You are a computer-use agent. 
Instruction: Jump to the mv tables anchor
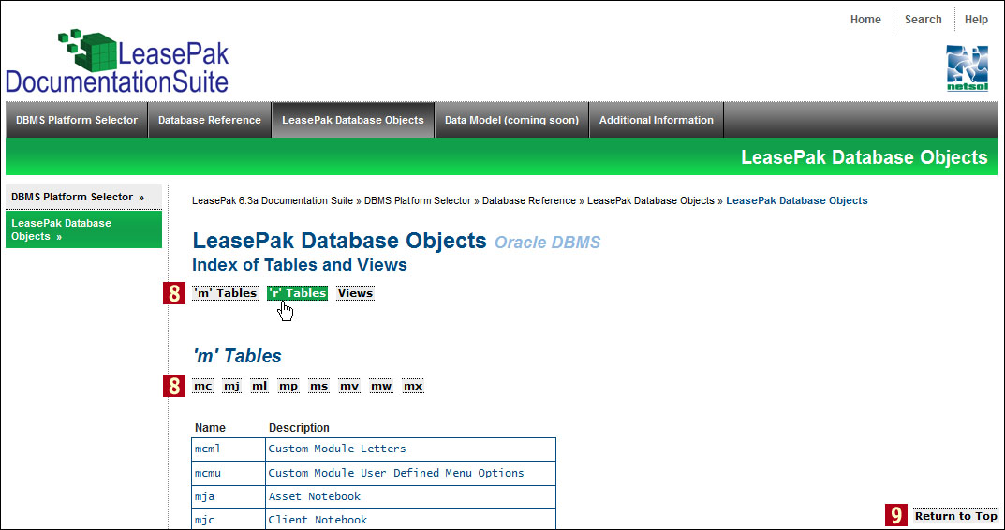(x=349, y=386)
